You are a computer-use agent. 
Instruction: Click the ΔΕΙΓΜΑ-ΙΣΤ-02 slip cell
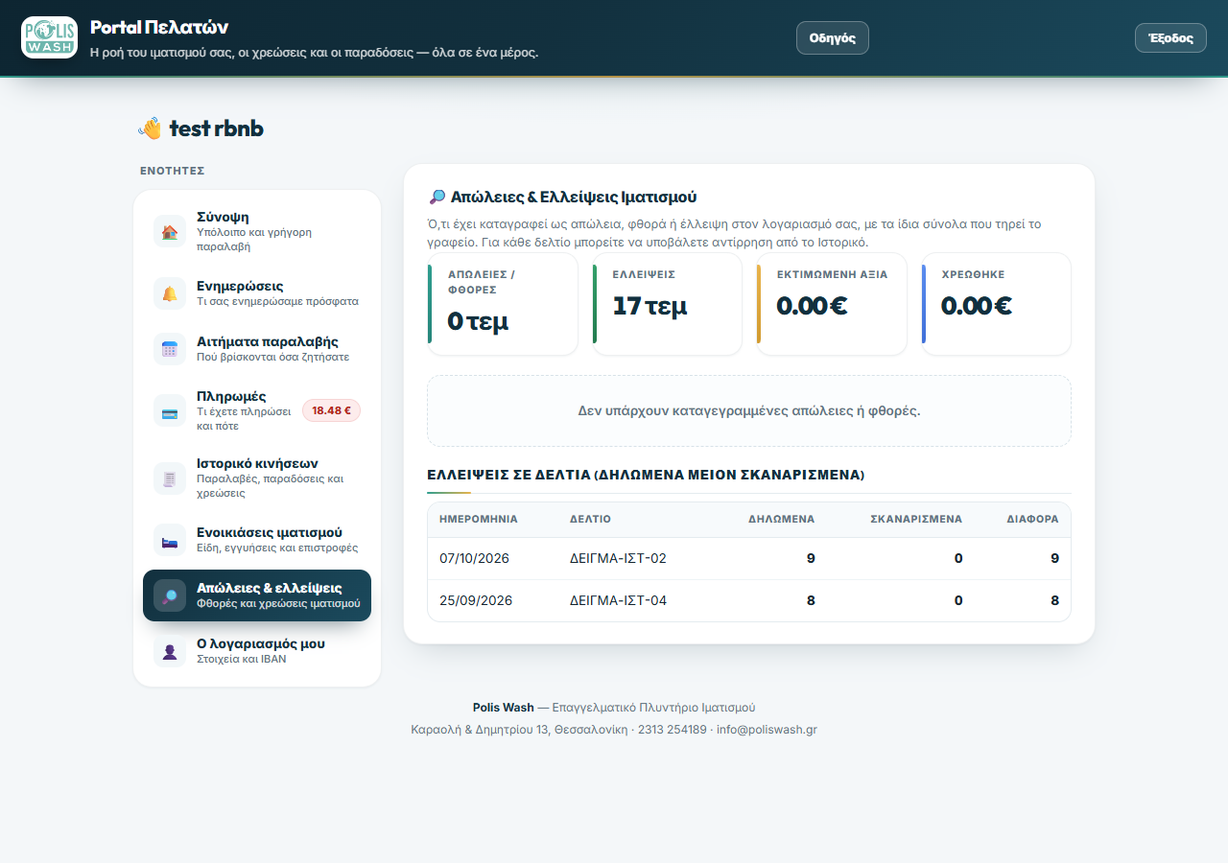pos(618,558)
